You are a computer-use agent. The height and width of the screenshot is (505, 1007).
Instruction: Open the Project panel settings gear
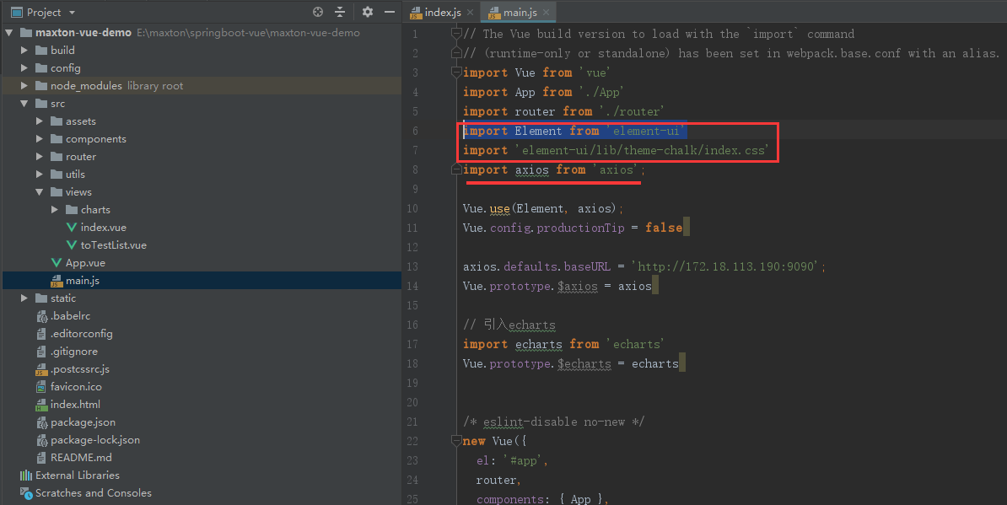point(368,12)
